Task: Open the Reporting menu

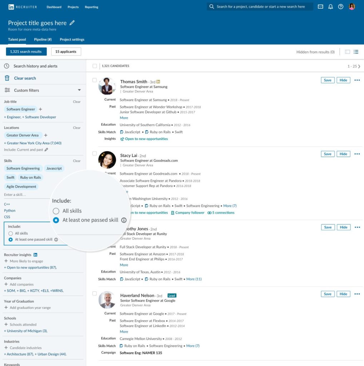Action: (92, 7)
